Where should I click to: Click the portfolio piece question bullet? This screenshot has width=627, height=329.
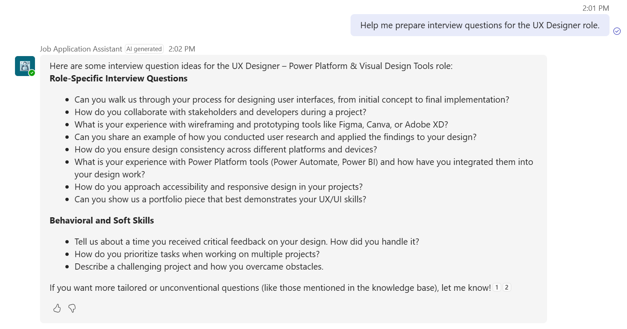click(x=220, y=199)
